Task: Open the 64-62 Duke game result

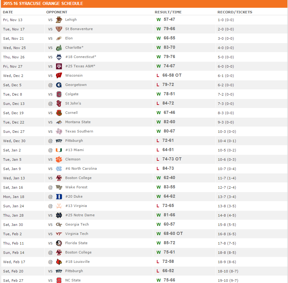Action: pos(169,196)
